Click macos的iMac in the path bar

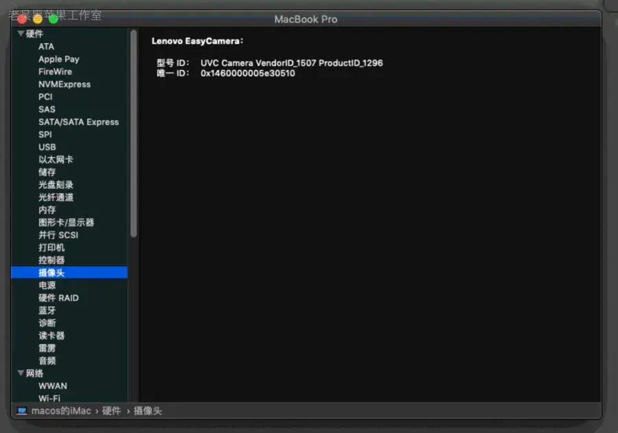pyautogui.click(x=61, y=411)
